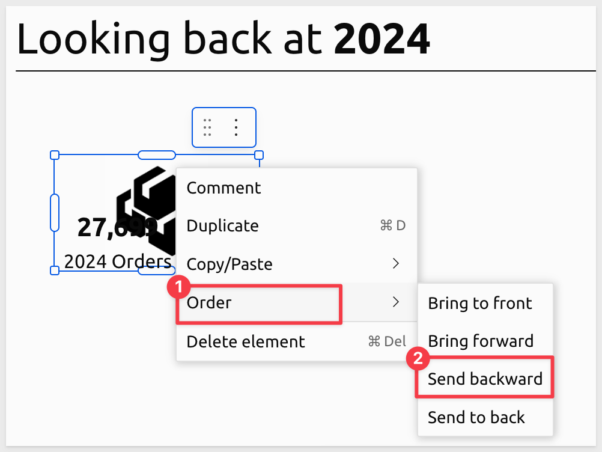This screenshot has height=452, width=602.
Task: Select Bring forward in the submenu
Action: click(x=481, y=341)
